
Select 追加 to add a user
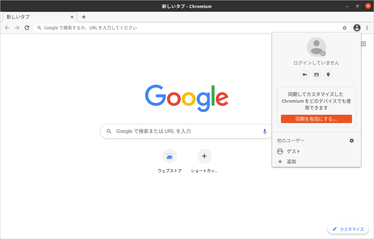[x=316, y=162]
